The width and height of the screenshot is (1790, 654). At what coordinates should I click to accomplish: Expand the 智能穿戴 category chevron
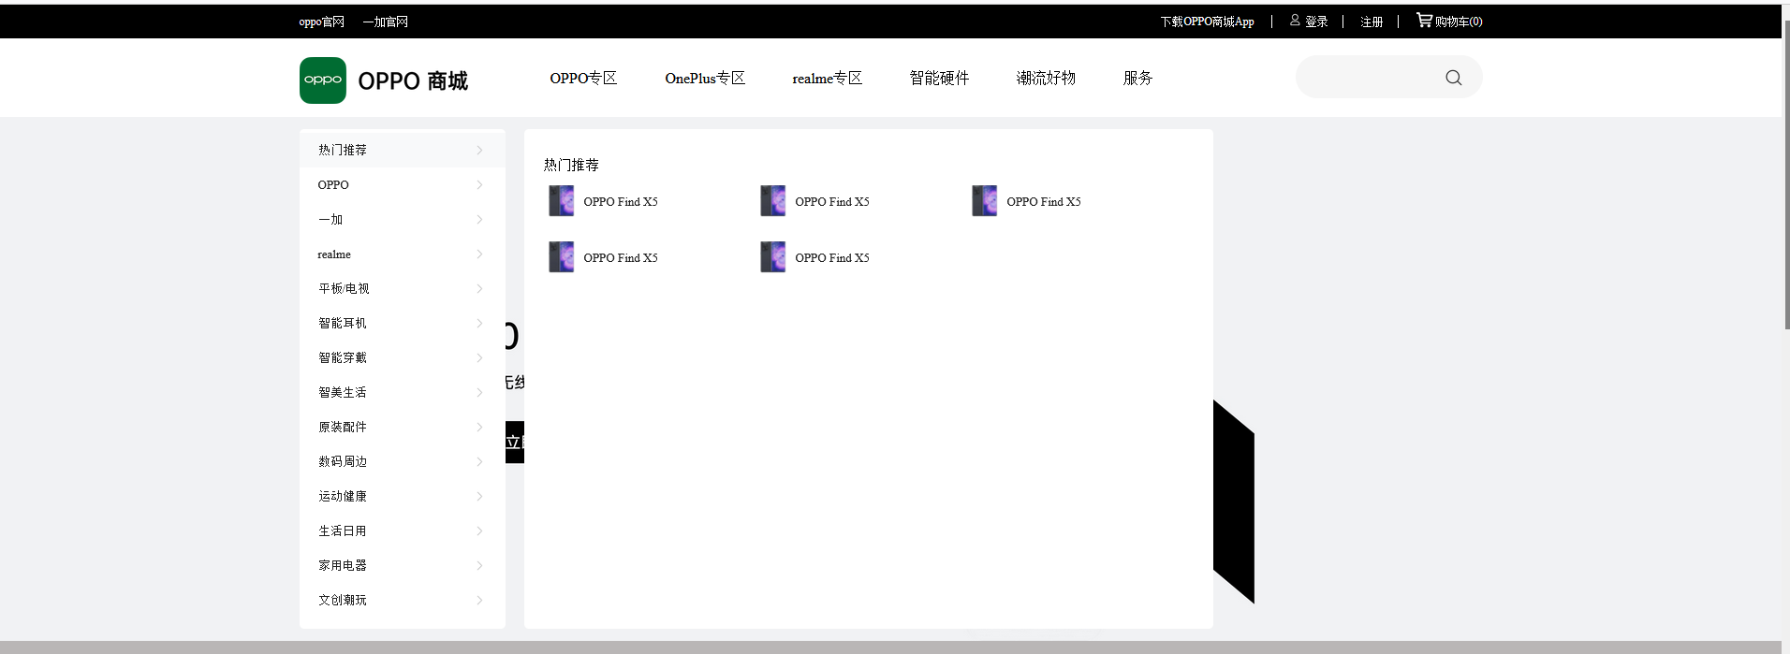(479, 357)
